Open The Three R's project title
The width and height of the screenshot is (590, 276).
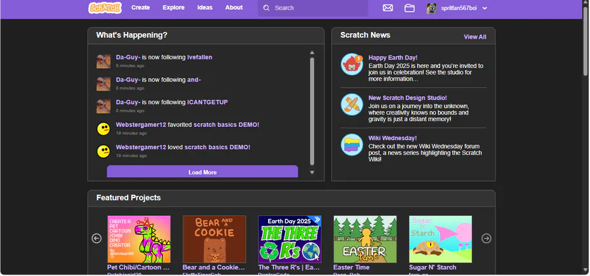tap(289, 267)
